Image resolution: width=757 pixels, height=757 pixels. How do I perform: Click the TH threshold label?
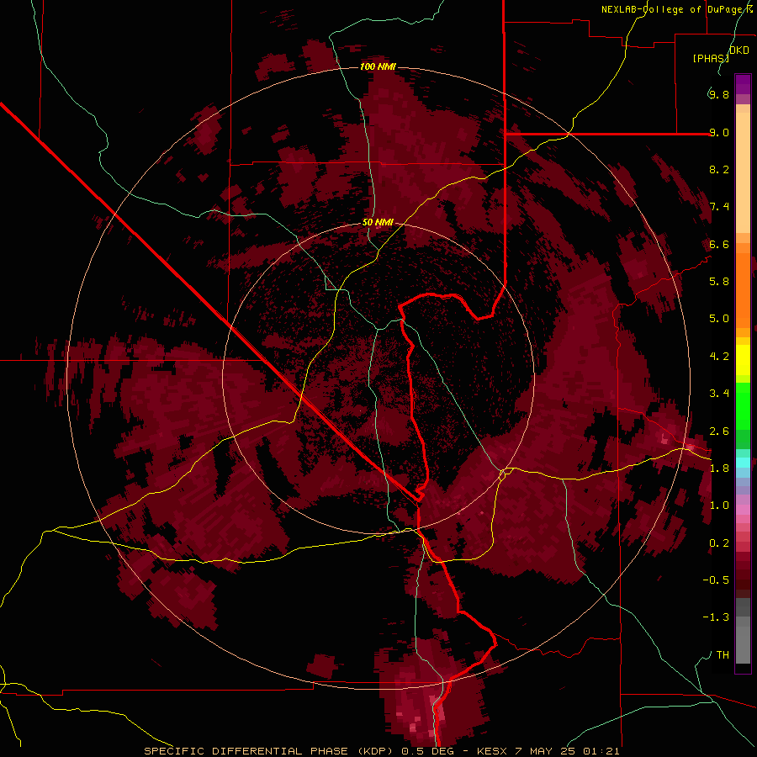tap(723, 655)
